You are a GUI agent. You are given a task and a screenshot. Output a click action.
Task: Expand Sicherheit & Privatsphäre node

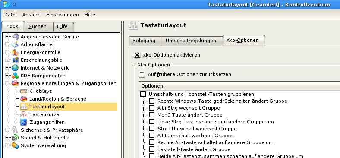[7, 130]
